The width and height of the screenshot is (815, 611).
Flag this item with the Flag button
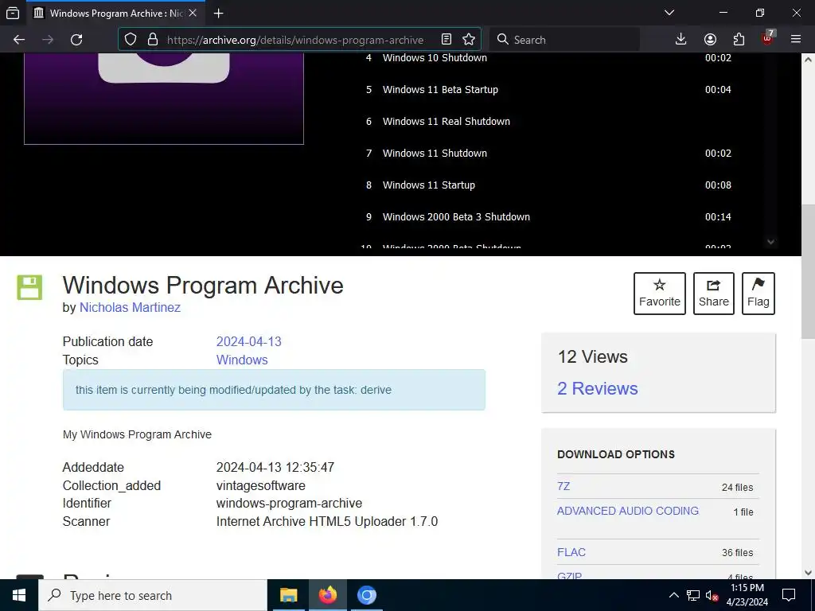(758, 294)
